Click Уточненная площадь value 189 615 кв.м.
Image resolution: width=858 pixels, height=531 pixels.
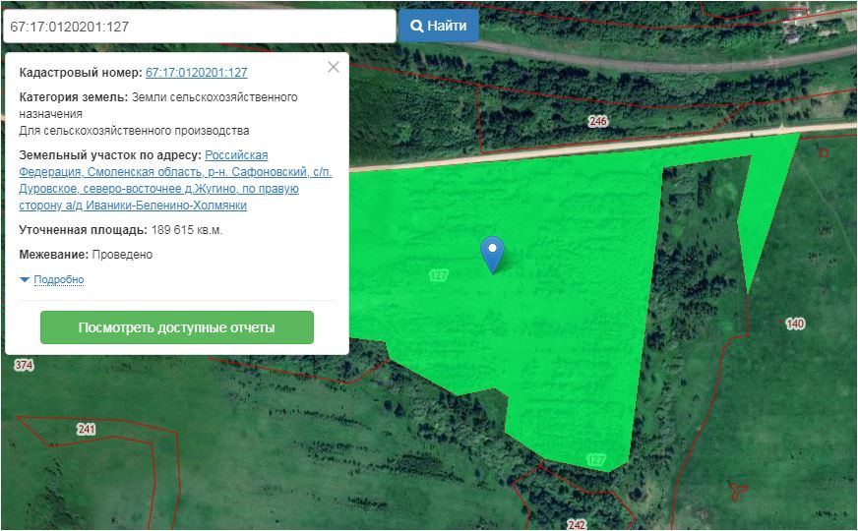187,230
